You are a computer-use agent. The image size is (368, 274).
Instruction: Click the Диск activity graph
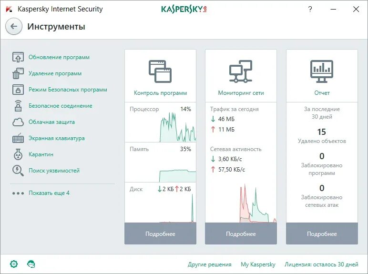178,208
